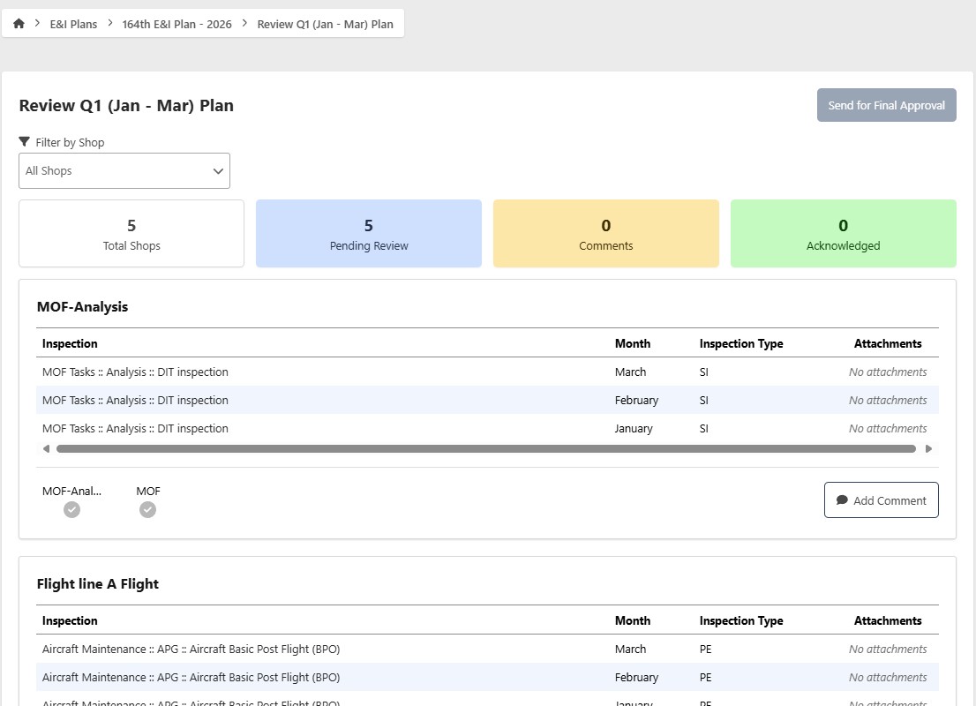Click the MOF-Analysis horizontal scrollbar
Viewport: 976px width, 706px height.
(x=486, y=449)
